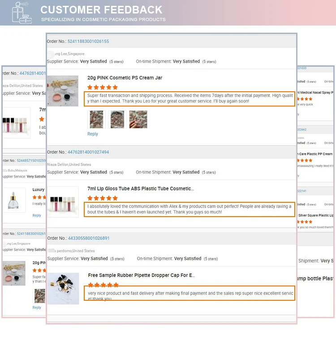Click Reply under Luxury bottle review in left panel
The height and width of the screenshot is (337, 336).
(37, 215)
